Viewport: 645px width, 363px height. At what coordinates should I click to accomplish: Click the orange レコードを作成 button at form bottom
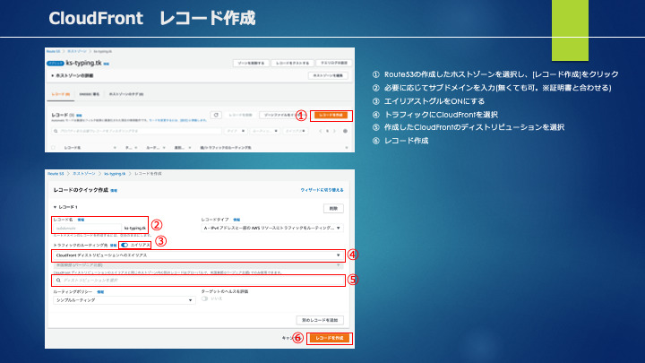point(330,338)
